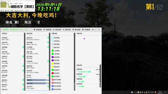Pick the 黑名单骨骼 swatch

52,80
